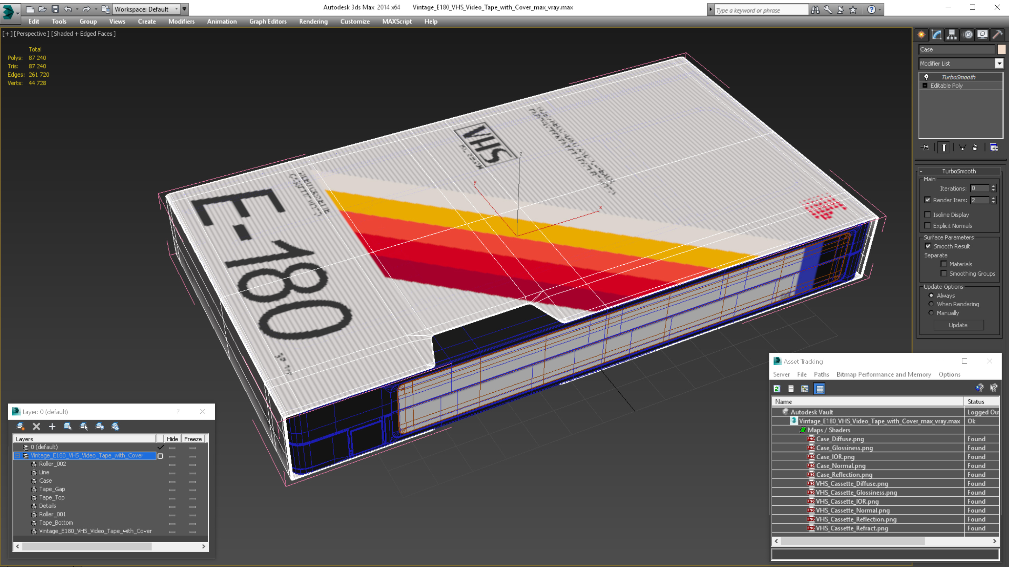Open Bitmap Performance and Memory menu

tap(884, 374)
